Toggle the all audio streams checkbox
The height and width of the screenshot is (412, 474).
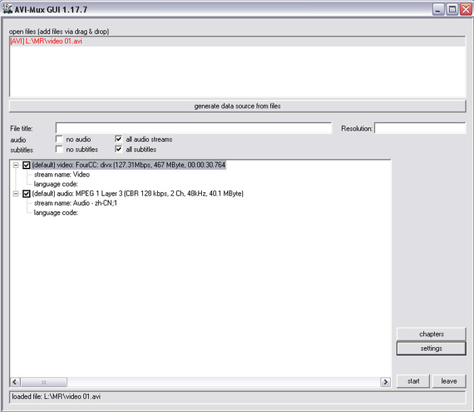118,139
